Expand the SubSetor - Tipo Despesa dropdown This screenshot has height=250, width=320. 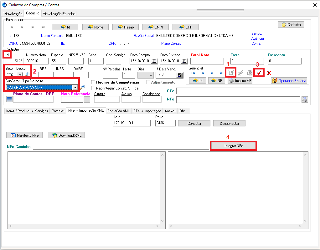(75, 88)
